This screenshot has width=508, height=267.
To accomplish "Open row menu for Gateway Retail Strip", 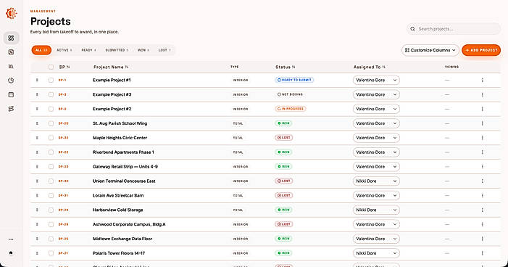I will coord(483,166).
